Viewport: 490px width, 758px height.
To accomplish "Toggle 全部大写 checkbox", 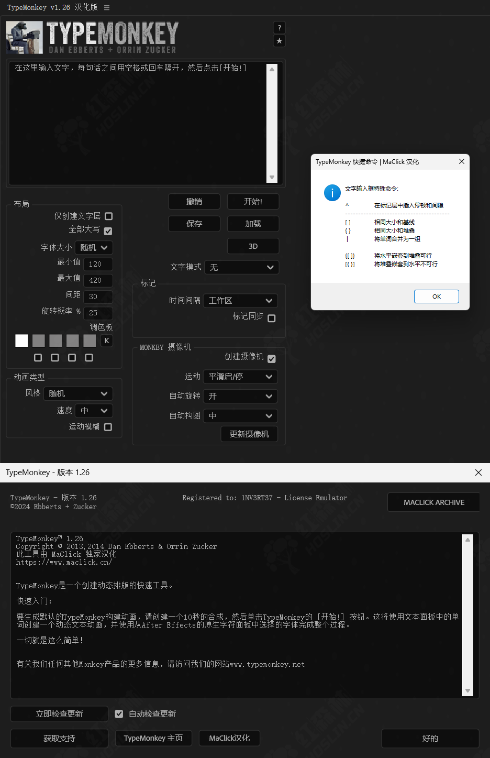I will point(108,231).
